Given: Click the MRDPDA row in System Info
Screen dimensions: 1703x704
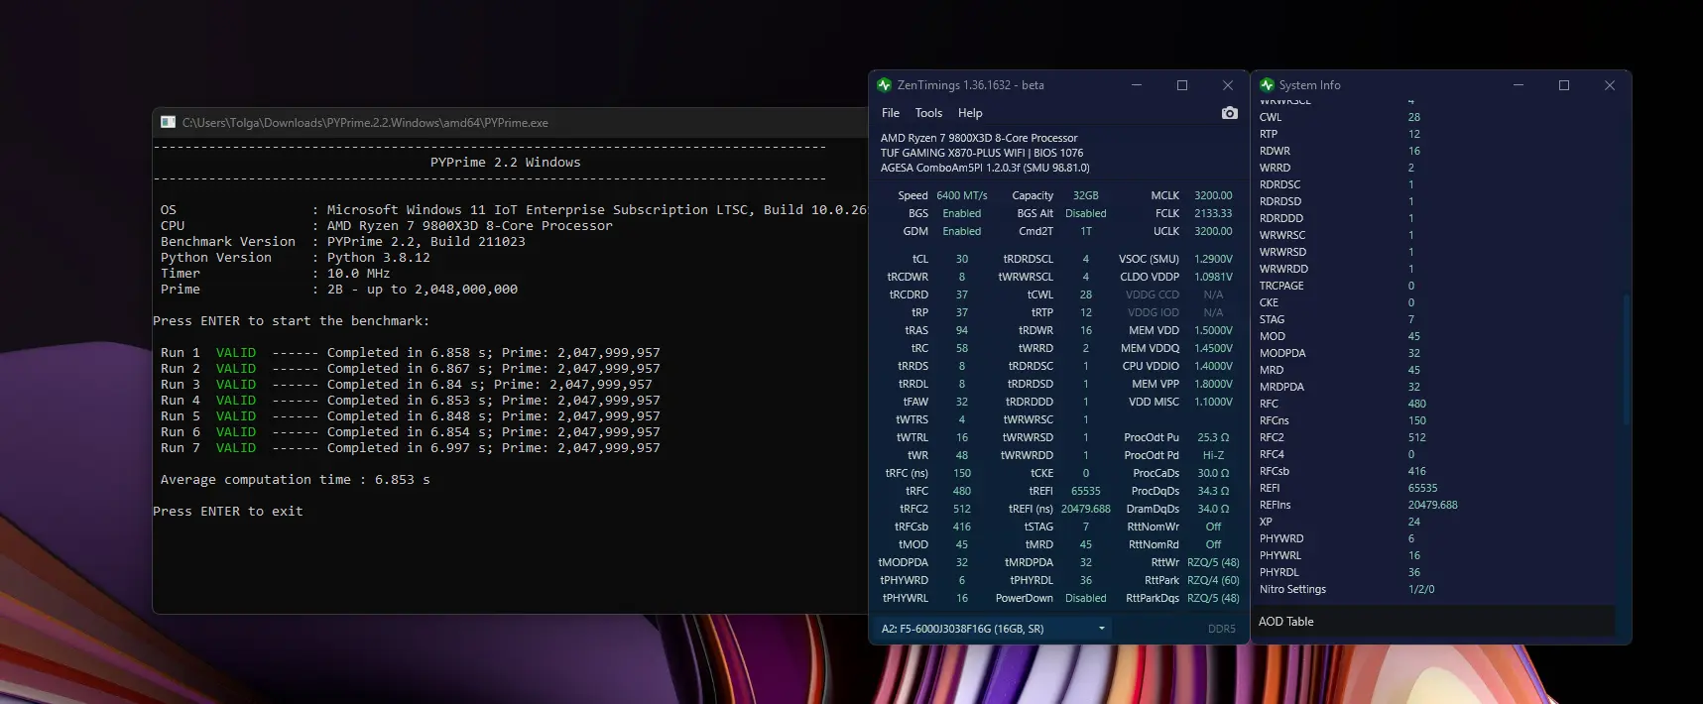Looking at the screenshot, I should tap(1433, 387).
